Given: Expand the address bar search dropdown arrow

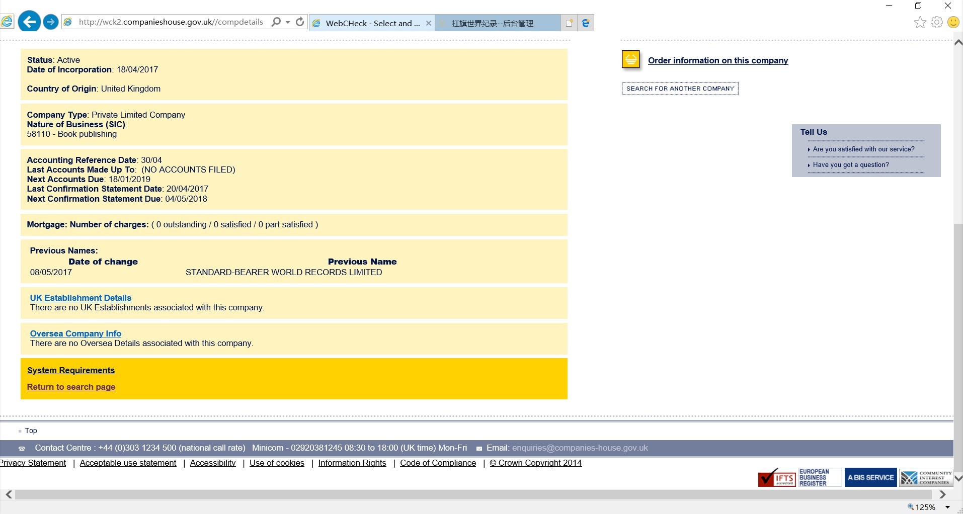Looking at the screenshot, I should pos(288,22).
